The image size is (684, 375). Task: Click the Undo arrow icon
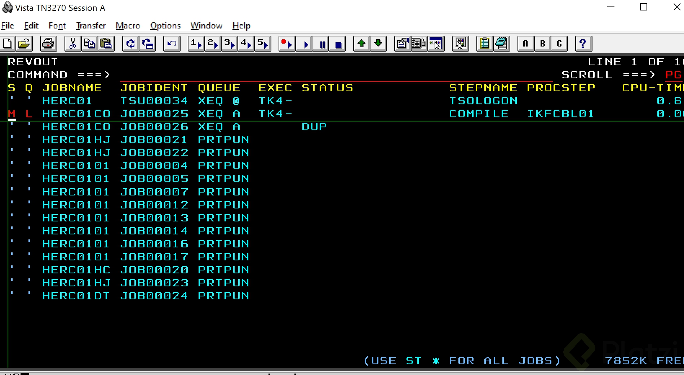(x=172, y=44)
